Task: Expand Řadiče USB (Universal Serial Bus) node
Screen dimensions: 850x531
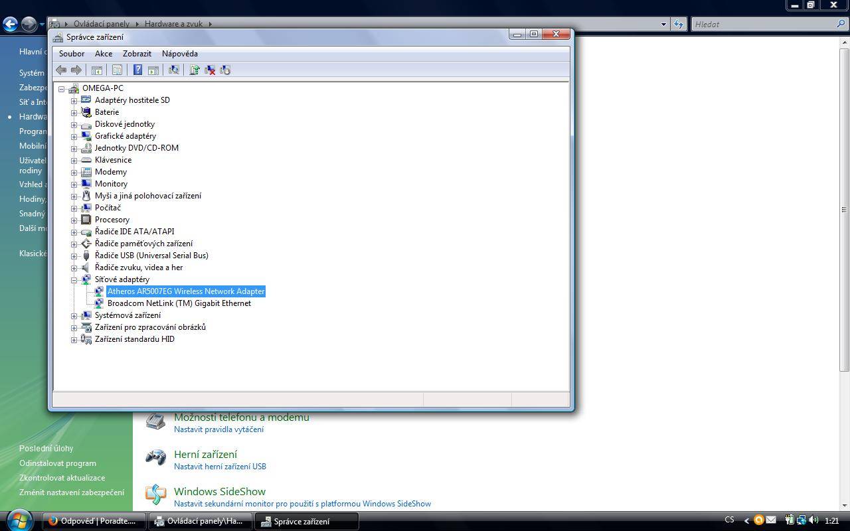Action: coord(74,256)
